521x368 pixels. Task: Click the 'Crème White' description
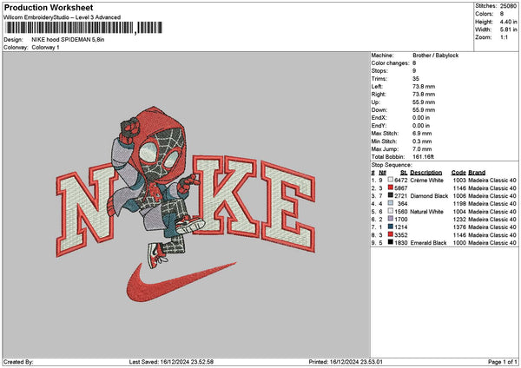pos(426,181)
